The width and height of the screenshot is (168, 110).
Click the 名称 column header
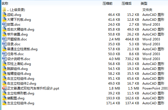click(x=5, y=4)
